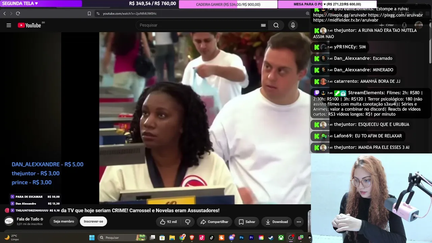Share the video via Compartilhar

click(x=214, y=222)
